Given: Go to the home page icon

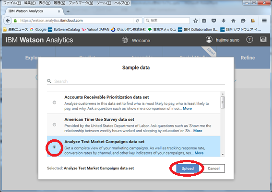Looking at the screenshot, I should click(233, 21).
